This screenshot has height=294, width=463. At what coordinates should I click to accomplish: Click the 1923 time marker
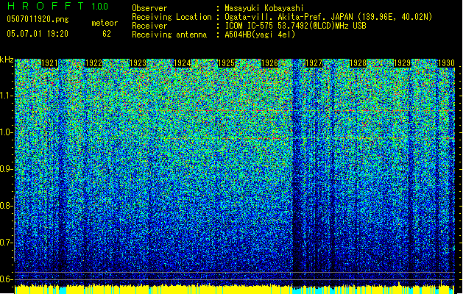[138, 63]
